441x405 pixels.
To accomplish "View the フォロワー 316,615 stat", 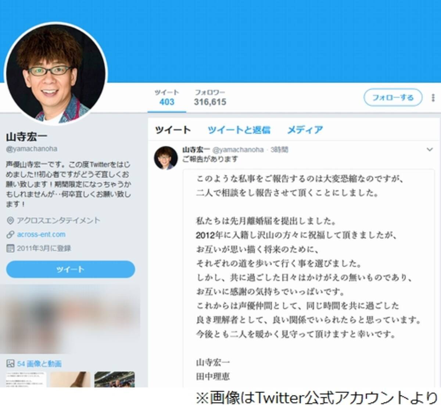I will 210,98.
